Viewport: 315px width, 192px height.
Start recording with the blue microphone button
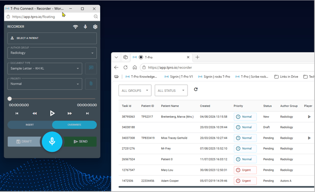click(52, 142)
